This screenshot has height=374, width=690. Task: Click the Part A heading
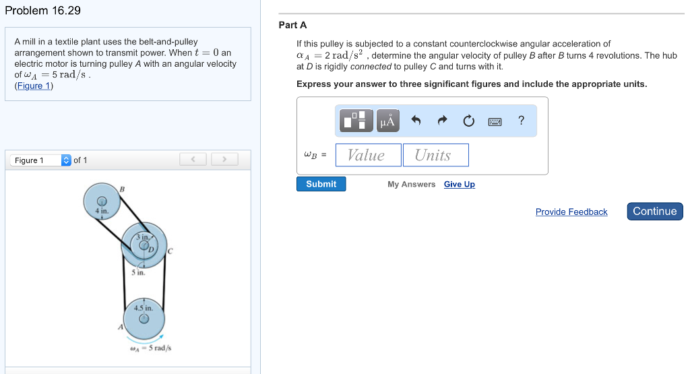pos(292,25)
